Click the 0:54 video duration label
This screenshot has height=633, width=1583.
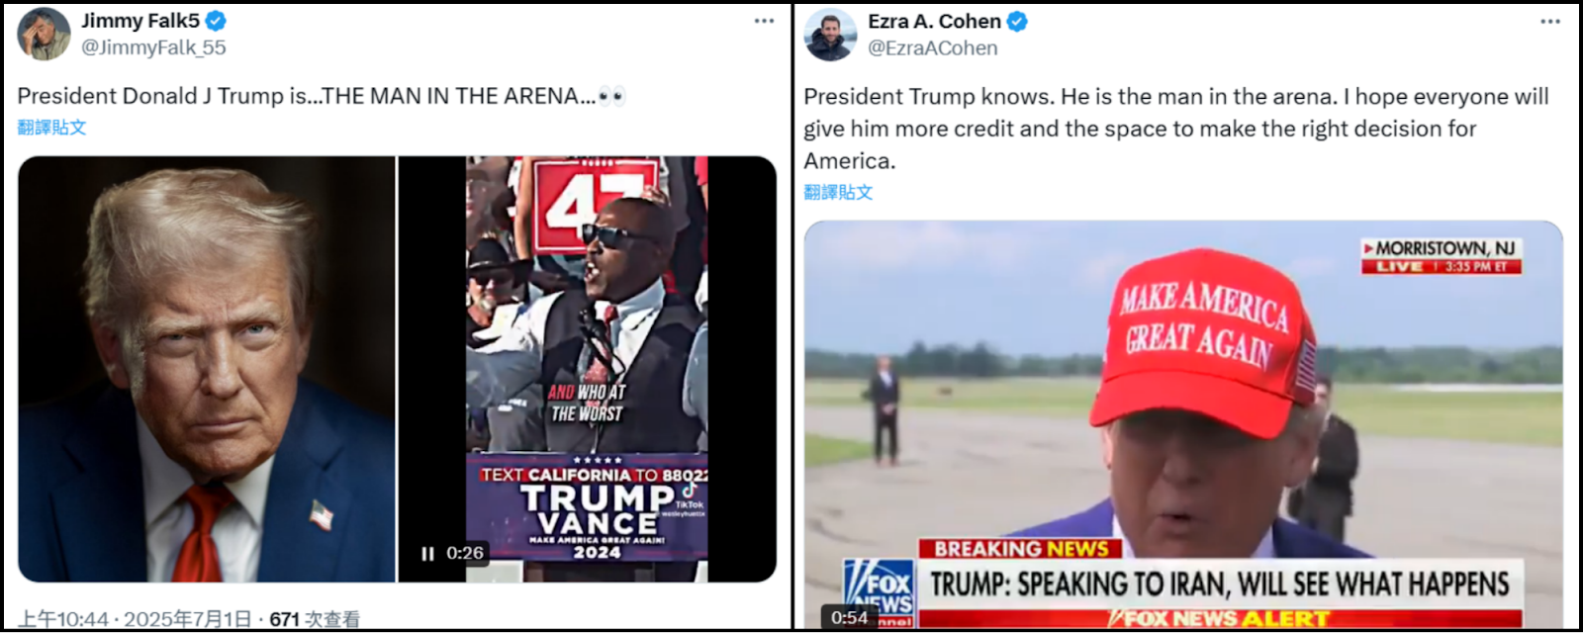pyautogui.click(x=849, y=617)
